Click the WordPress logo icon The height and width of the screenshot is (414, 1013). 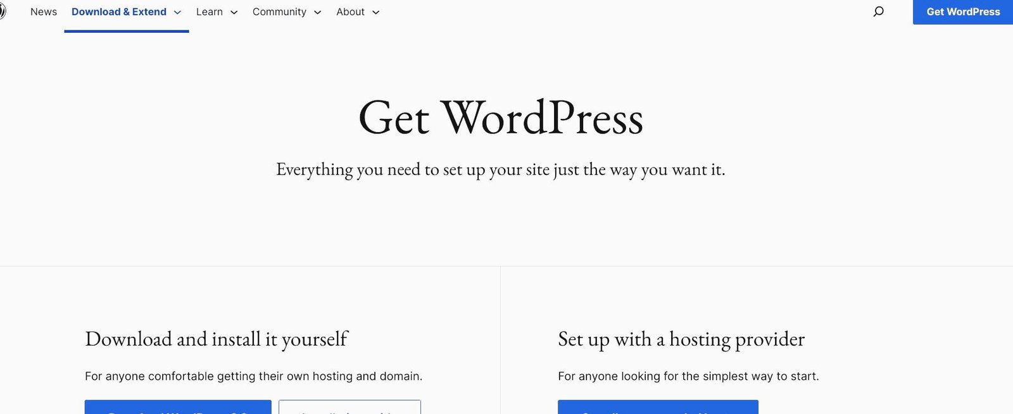click(x=2, y=11)
